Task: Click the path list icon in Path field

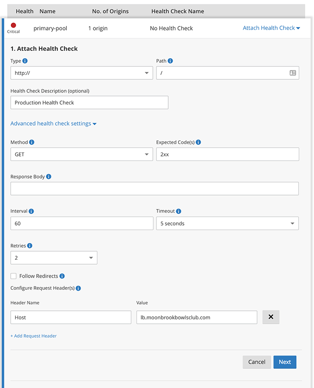Action: pyautogui.click(x=292, y=73)
